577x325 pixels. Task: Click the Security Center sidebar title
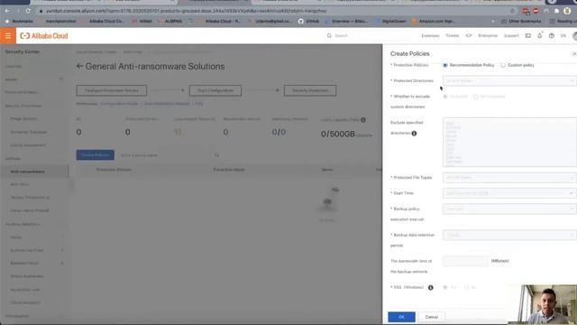(23, 52)
